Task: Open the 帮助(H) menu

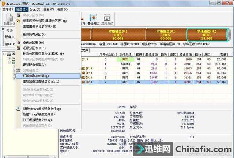Action: pyautogui.click(x=63, y=9)
